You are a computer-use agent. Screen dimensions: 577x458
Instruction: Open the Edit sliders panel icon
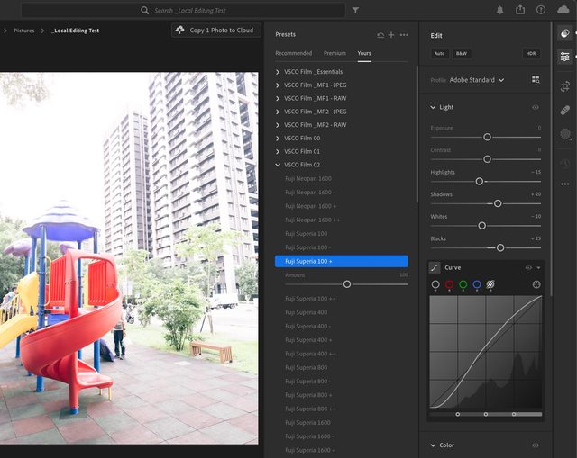(x=564, y=56)
